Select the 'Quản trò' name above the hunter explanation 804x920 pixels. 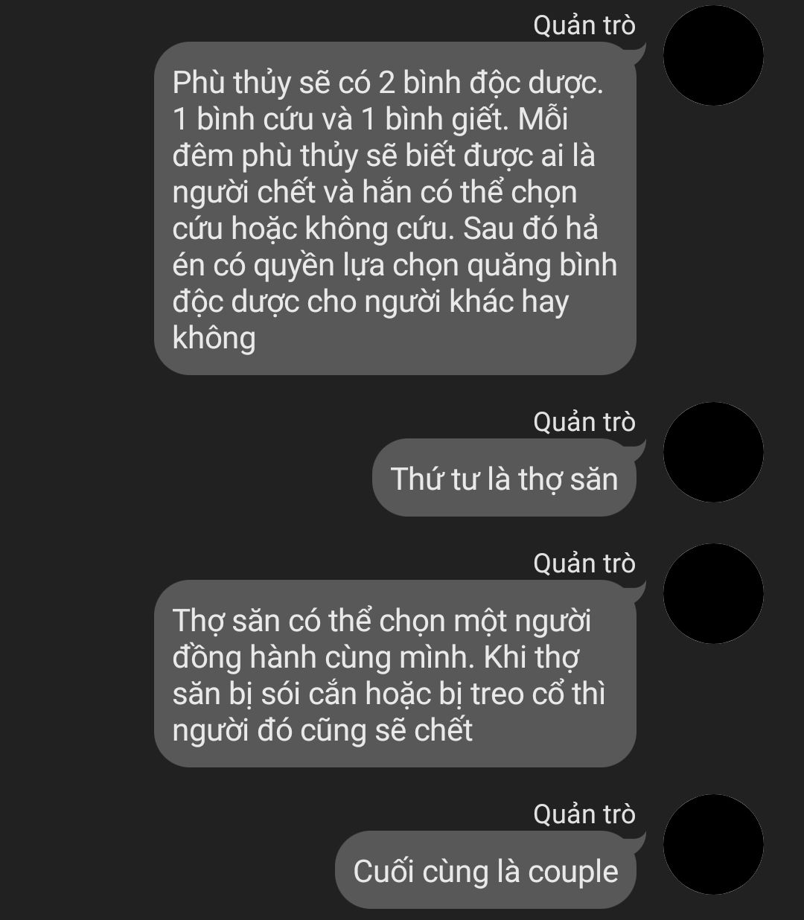click(584, 563)
